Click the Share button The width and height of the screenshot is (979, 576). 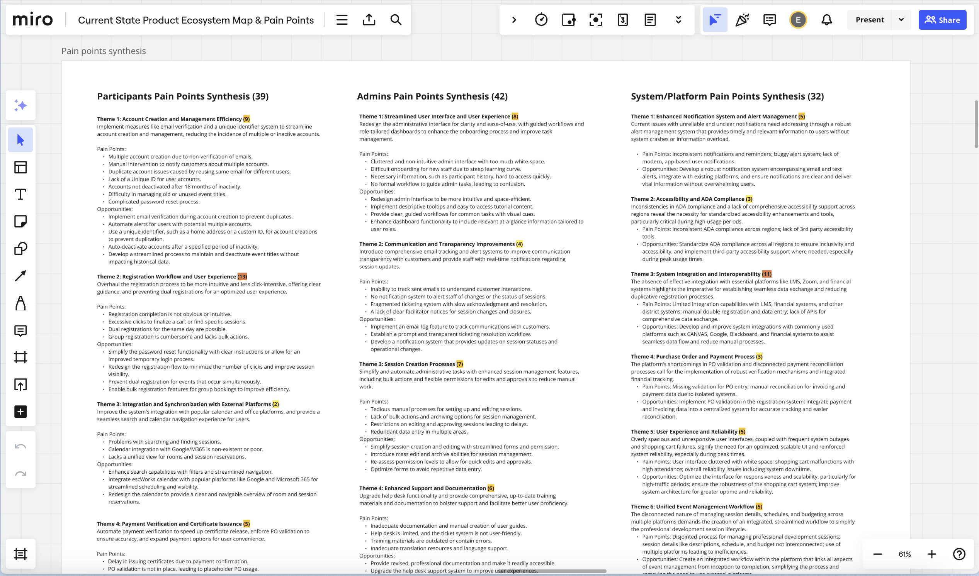942,20
